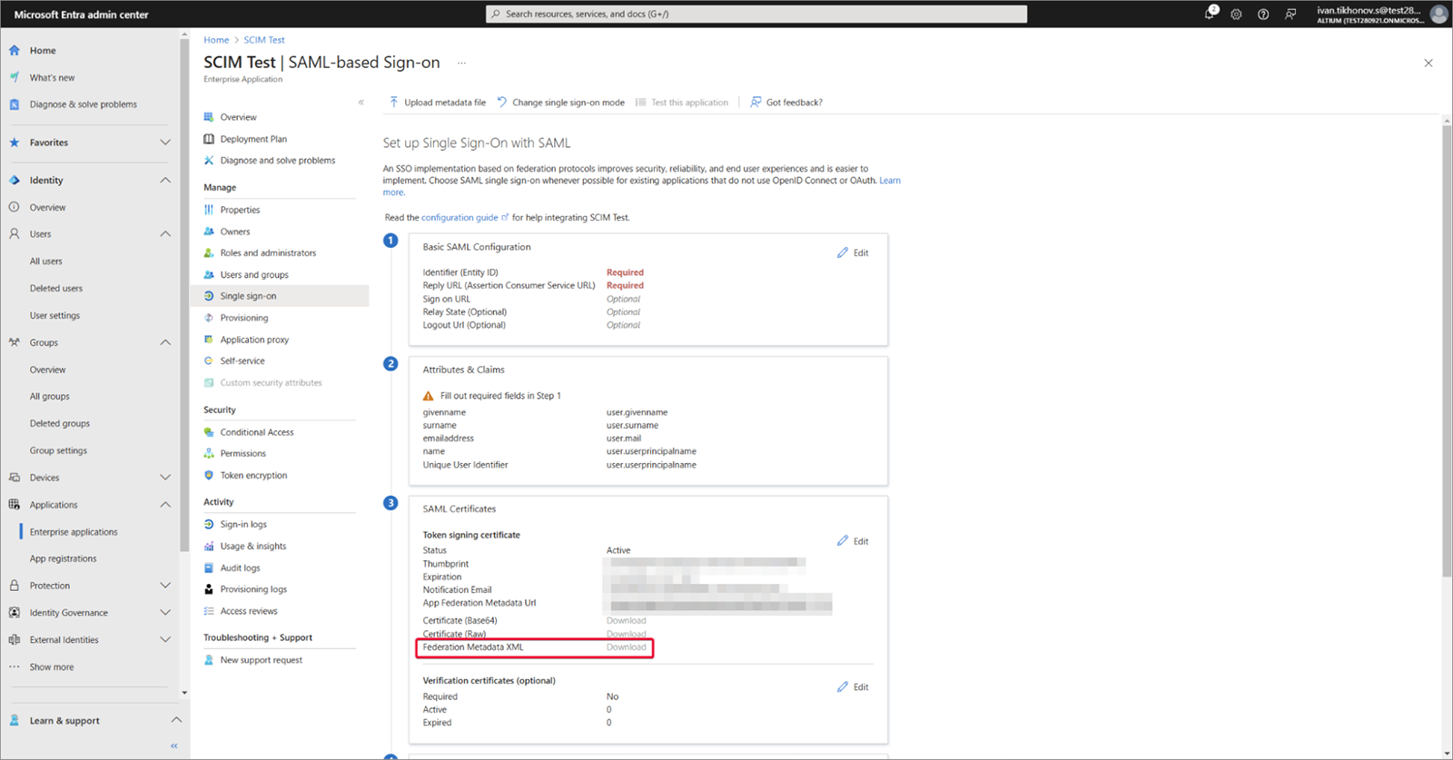The height and width of the screenshot is (760, 1453).
Task: Expand the Identity Governance chevron
Action: (165, 613)
